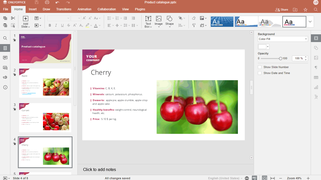Open the Arrange shape dropdown
The image size is (321, 180).
(x=182, y=18)
